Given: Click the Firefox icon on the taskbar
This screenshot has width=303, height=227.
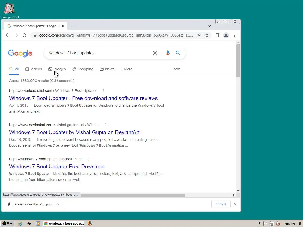Looking at the screenshot, I should 90,223.
